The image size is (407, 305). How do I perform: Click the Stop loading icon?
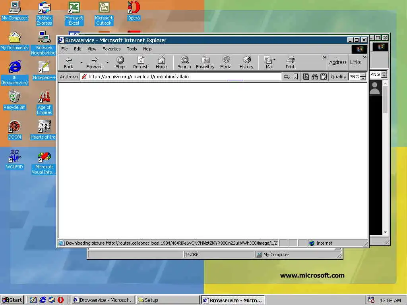click(x=120, y=62)
